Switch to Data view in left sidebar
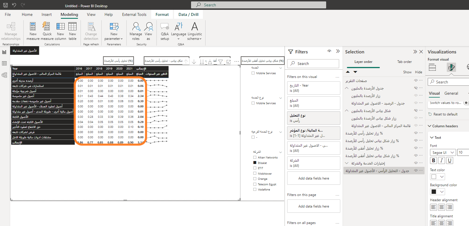Image resolution: width=469 pixels, height=226 pixels. coord(4,63)
